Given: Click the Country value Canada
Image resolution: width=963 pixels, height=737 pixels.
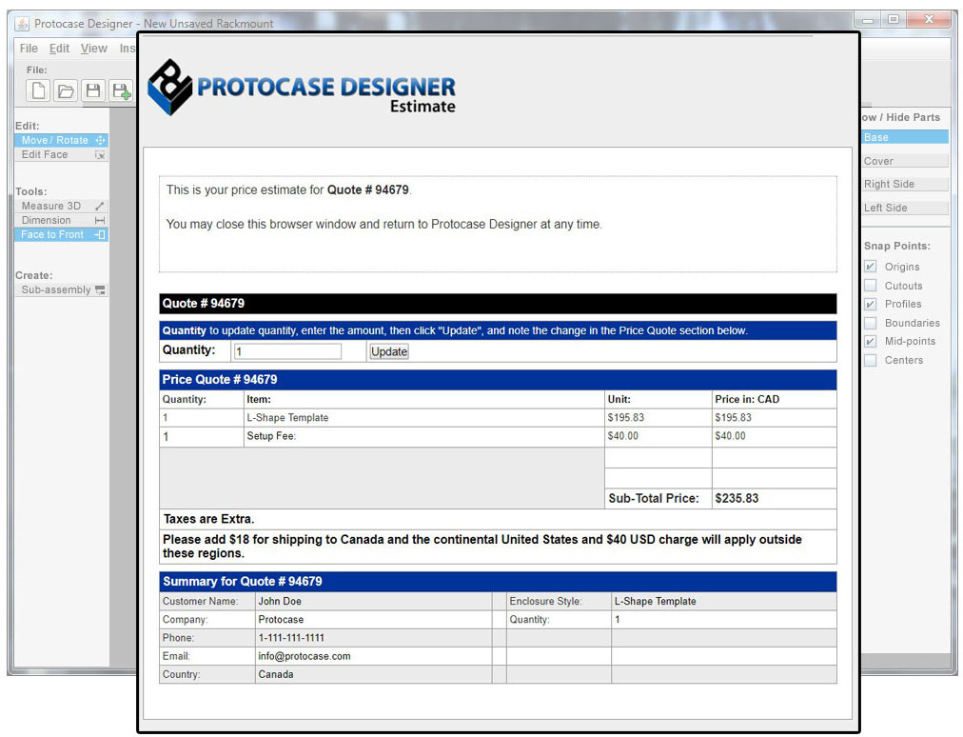Looking at the screenshot, I should point(276,674).
